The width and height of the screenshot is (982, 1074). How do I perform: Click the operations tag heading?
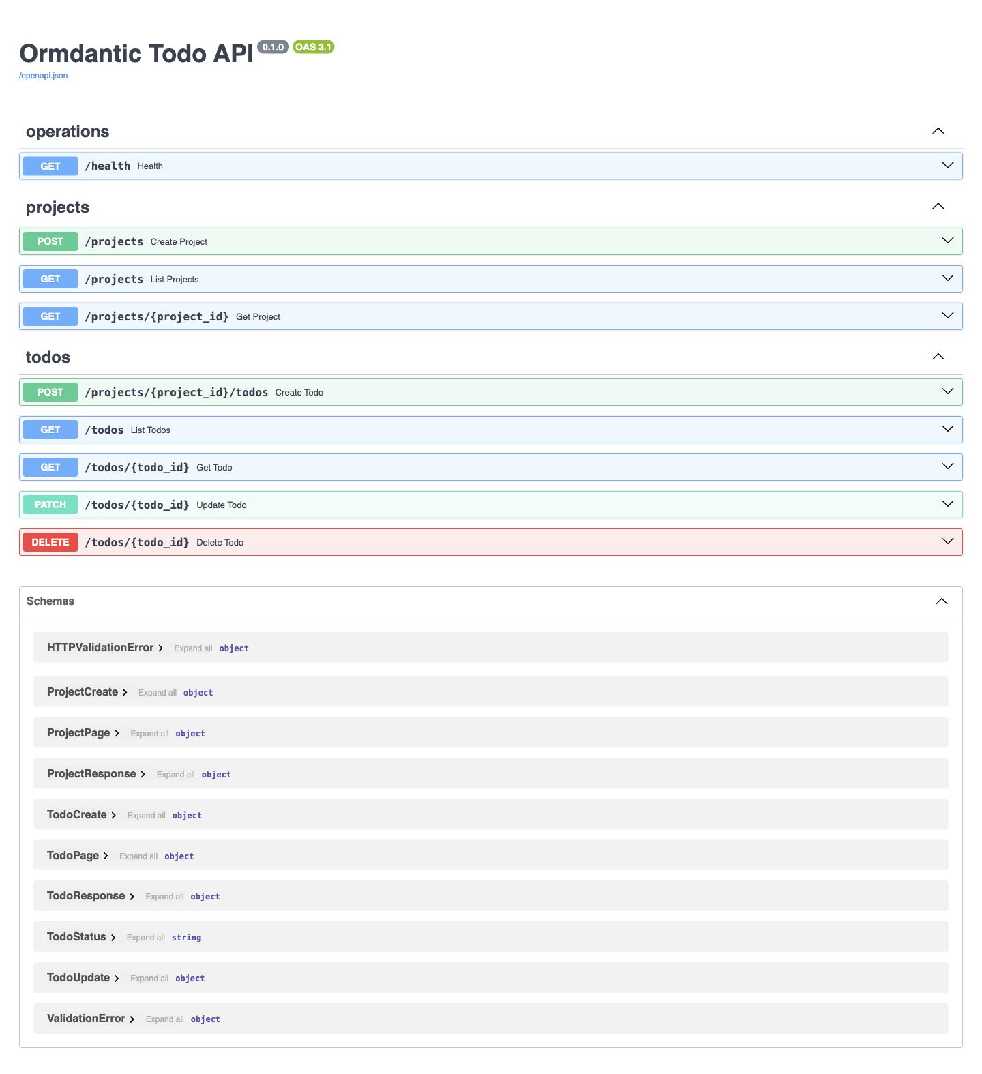pos(68,132)
